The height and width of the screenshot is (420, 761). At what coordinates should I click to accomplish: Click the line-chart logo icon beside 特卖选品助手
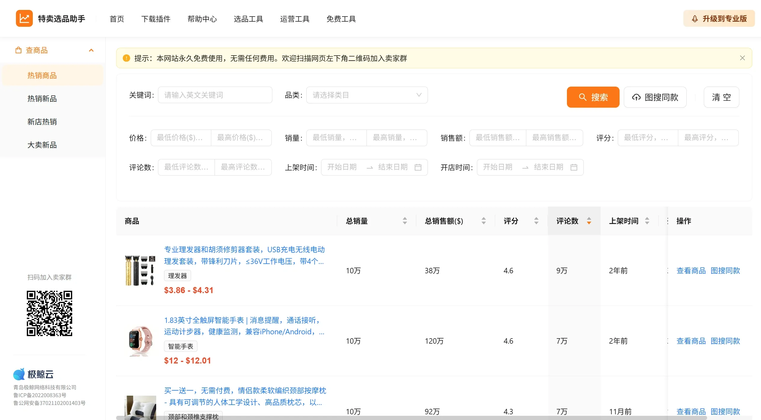tap(24, 18)
